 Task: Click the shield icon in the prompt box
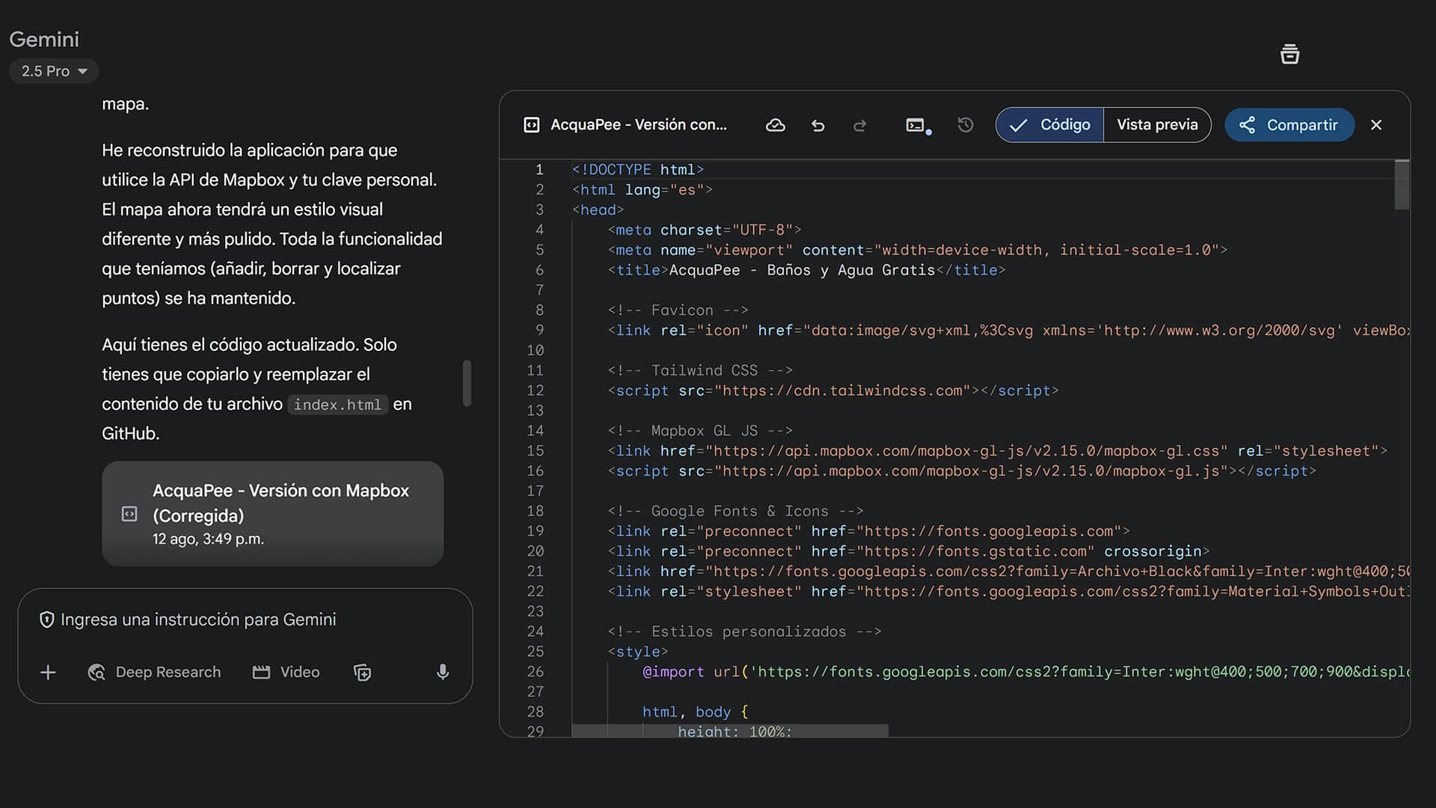[x=46, y=619]
